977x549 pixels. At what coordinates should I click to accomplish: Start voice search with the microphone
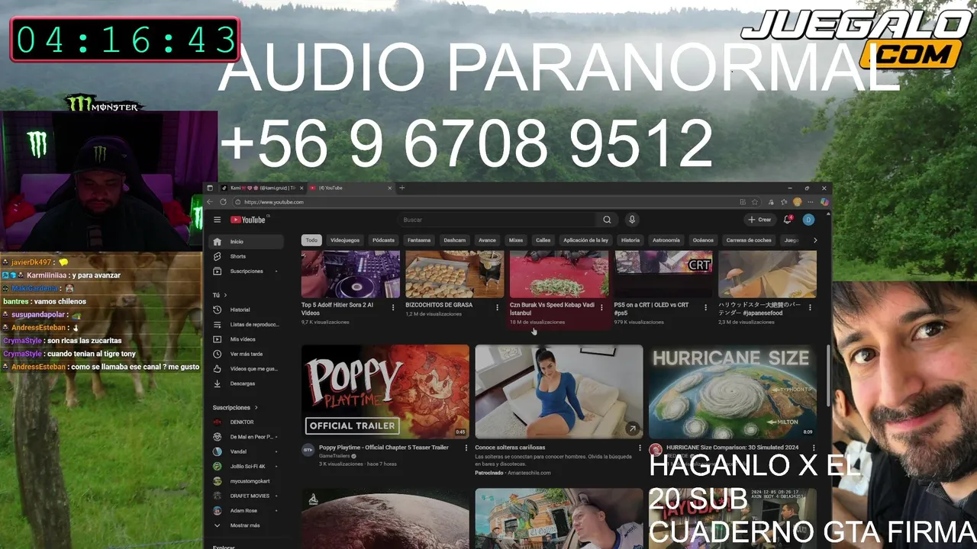pyautogui.click(x=632, y=220)
